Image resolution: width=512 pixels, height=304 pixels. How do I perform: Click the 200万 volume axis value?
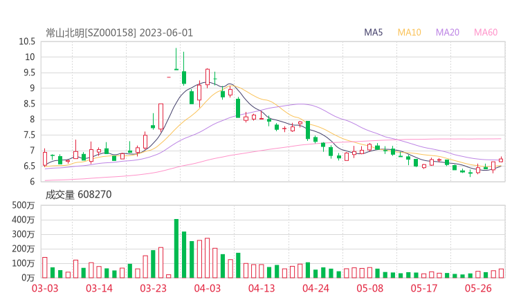tap(24, 249)
